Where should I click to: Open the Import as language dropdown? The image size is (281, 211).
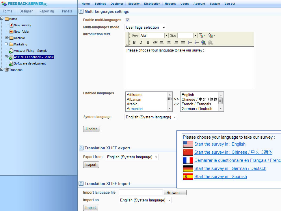pos(145,200)
